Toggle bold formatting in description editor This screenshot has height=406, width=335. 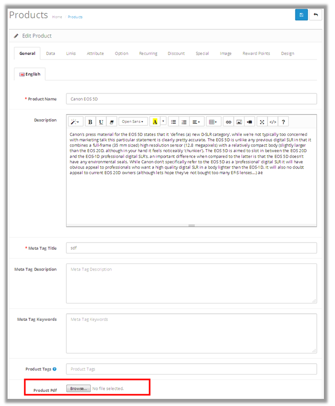point(90,122)
